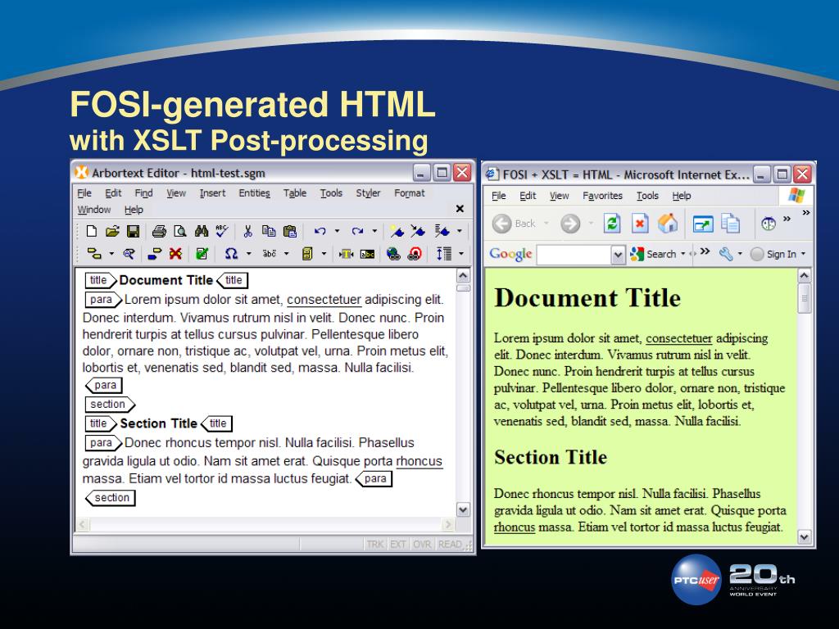Click the Open folder icon in Arbortext
839x629 pixels.
112,231
